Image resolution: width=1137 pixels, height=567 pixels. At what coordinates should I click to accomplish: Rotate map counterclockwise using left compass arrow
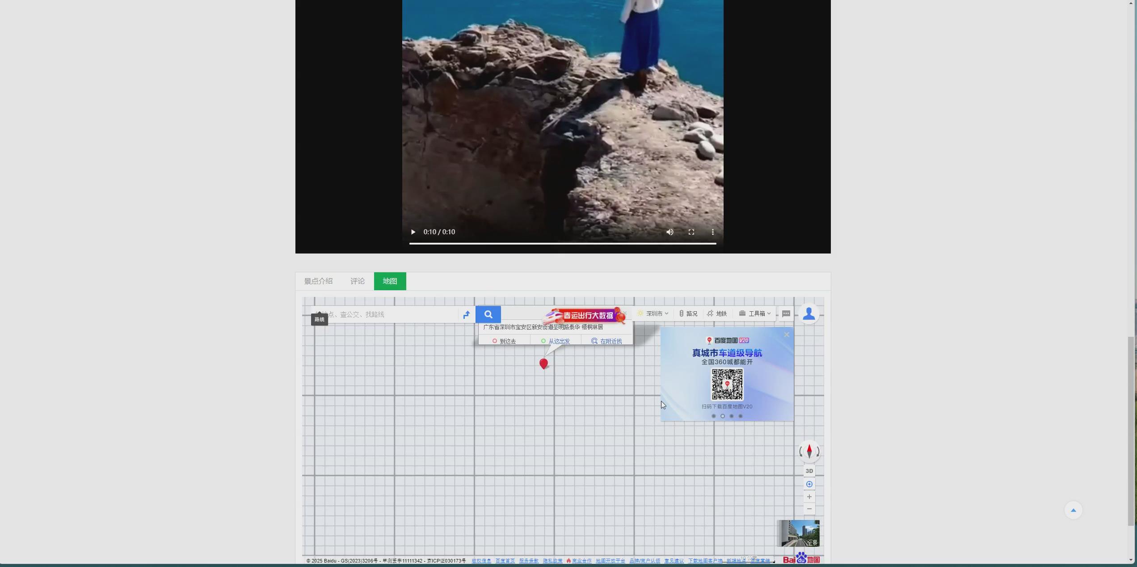click(801, 452)
